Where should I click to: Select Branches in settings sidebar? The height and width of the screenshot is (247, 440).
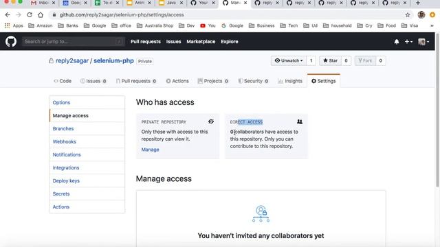(x=87, y=128)
